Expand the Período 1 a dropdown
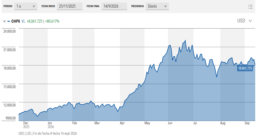The image size is (257, 136). (26, 6)
